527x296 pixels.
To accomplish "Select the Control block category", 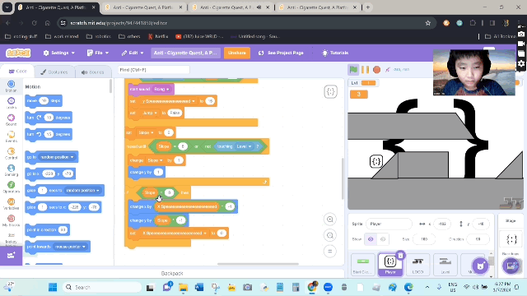I will point(11,153).
